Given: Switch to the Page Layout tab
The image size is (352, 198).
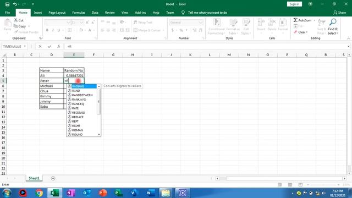Looking at the screenshot, I should [x=57, y=13].
